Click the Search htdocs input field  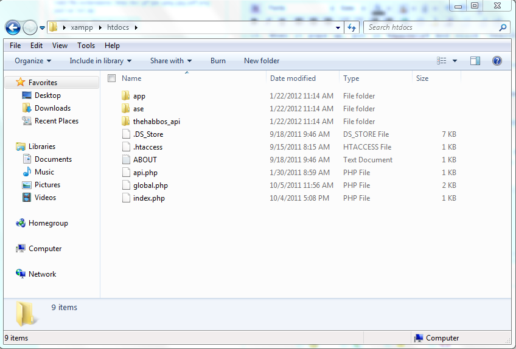[431, 27]
